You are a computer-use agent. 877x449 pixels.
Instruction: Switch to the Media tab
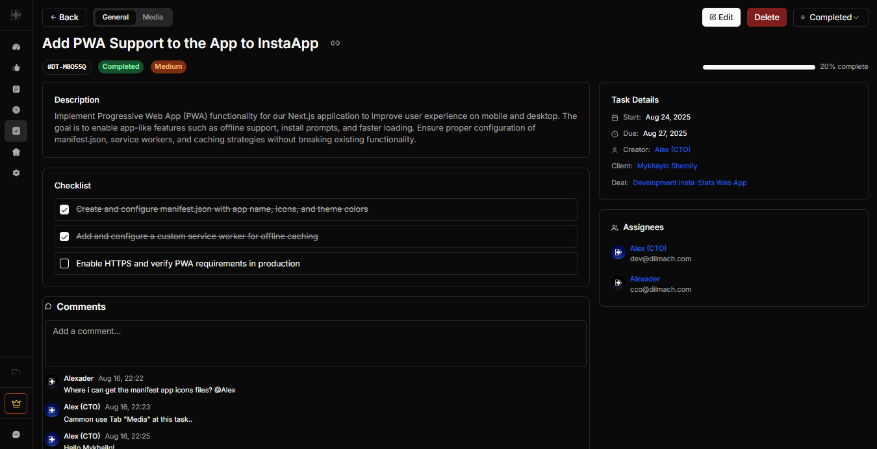[153, 17]
